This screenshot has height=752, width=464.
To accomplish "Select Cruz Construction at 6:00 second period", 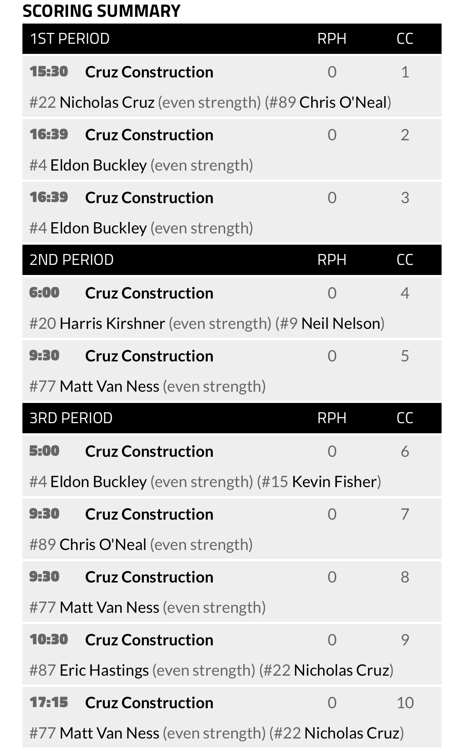I will pos(149,293).
